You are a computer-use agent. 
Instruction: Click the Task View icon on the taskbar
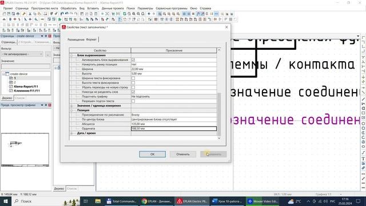coord(85,201)
